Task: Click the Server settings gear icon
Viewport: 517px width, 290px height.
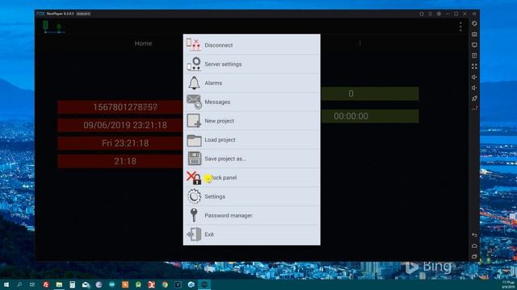Action: 194,64
